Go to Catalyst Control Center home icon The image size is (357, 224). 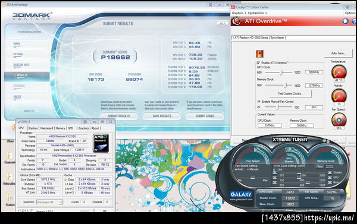pyautogui.click(x=345, y=21)
